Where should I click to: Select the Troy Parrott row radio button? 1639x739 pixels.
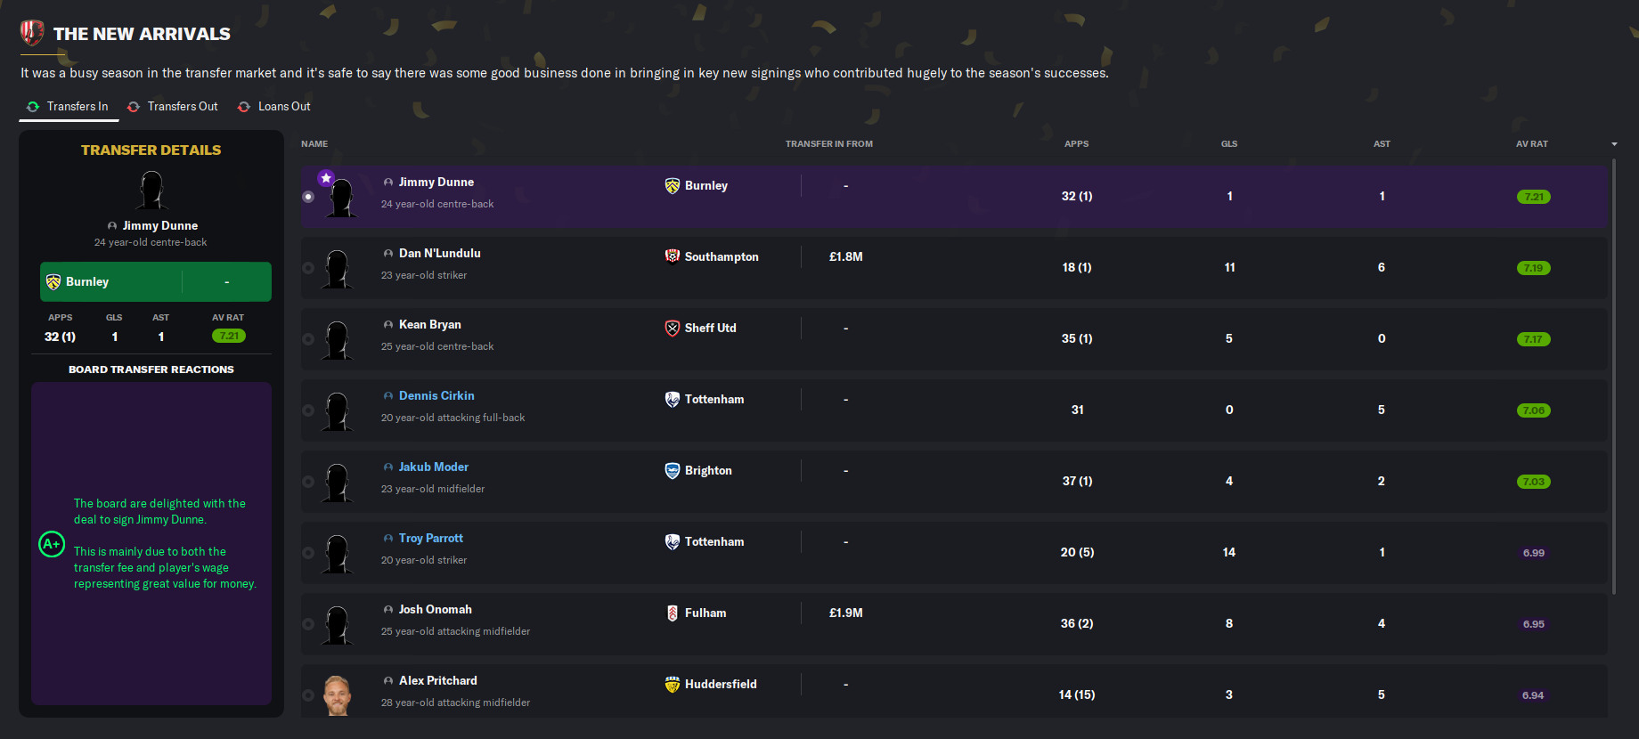pyautogui.click(x=308, y=553)
